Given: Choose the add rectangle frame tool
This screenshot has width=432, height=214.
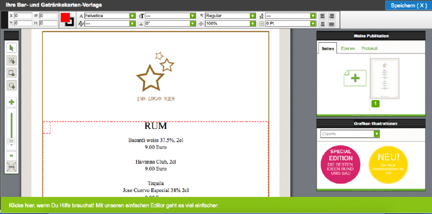Looking at the screenshot, I should click(x=11, y=73).
